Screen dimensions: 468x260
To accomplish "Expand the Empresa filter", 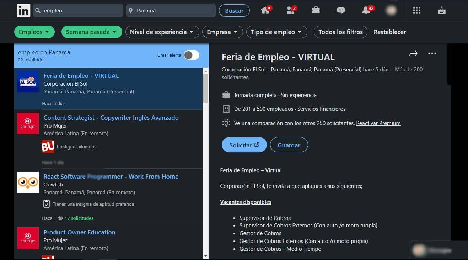I will pyautogui.click(x=222, y=32).
